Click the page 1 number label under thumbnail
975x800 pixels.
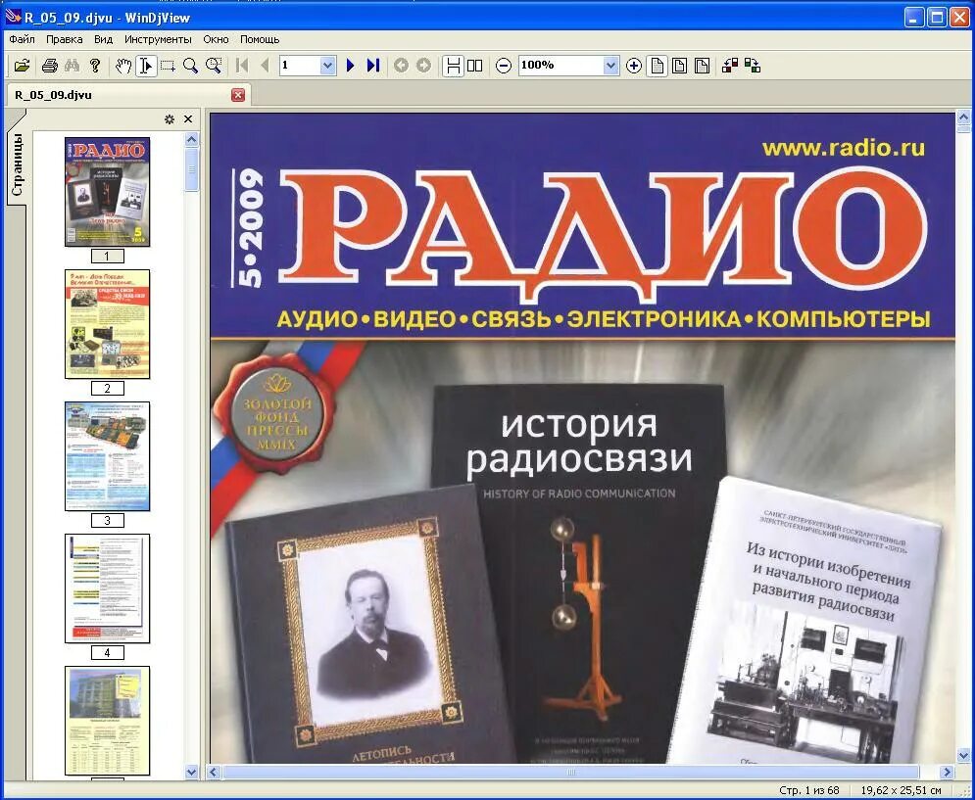coord(108,257)
